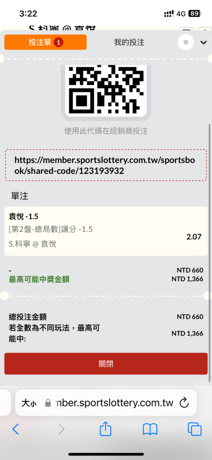This screenshot has width=212, height=460.
Task: Click the red 關閉 button
Action: pos(106,364)
